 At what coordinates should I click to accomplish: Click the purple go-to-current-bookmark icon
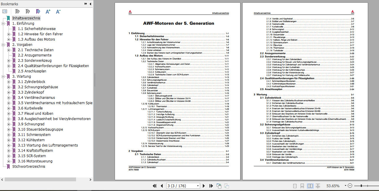(x=38, y=11)
